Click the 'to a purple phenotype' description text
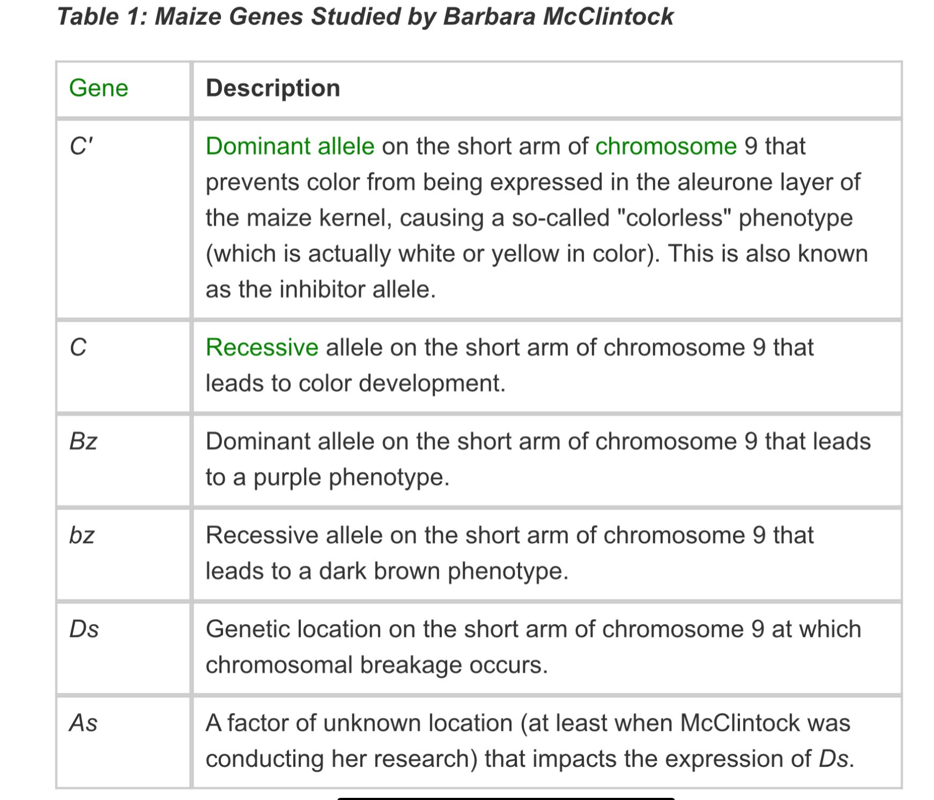 tap(327, 477)
